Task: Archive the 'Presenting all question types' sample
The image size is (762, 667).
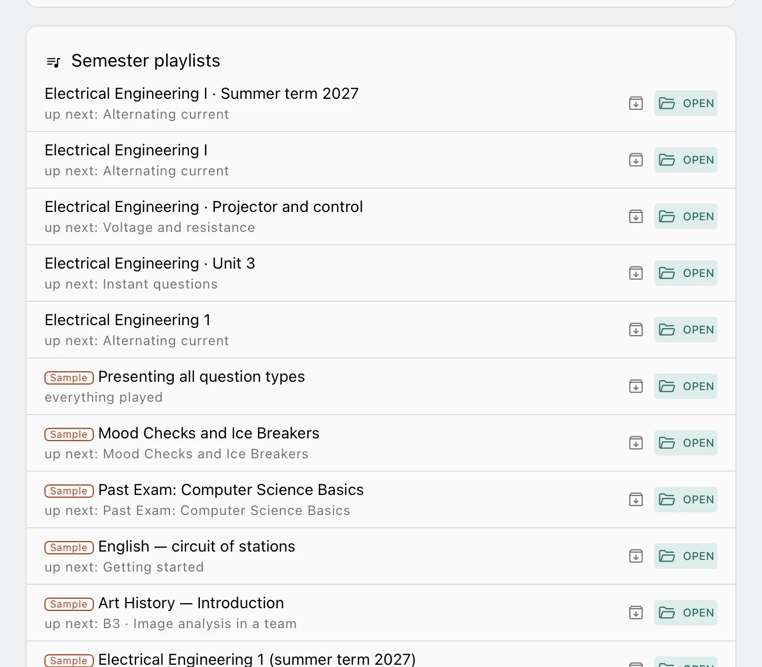Action: tap(636, 386)
